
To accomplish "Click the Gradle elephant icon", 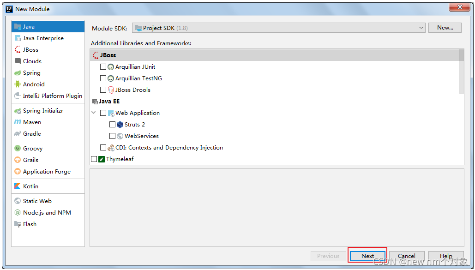I will tap(18, 134).
